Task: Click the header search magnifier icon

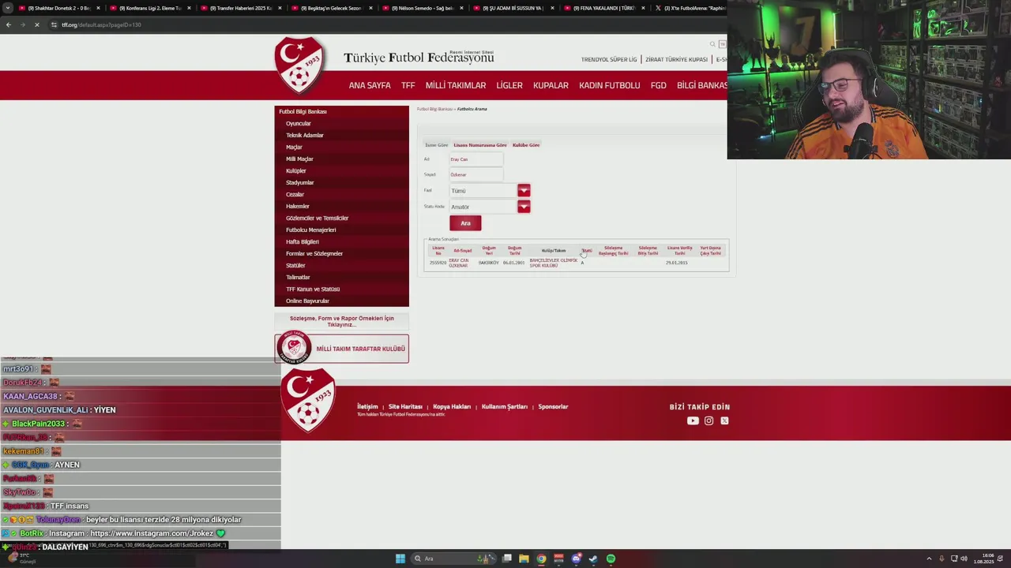Action: tap(712, 44)
